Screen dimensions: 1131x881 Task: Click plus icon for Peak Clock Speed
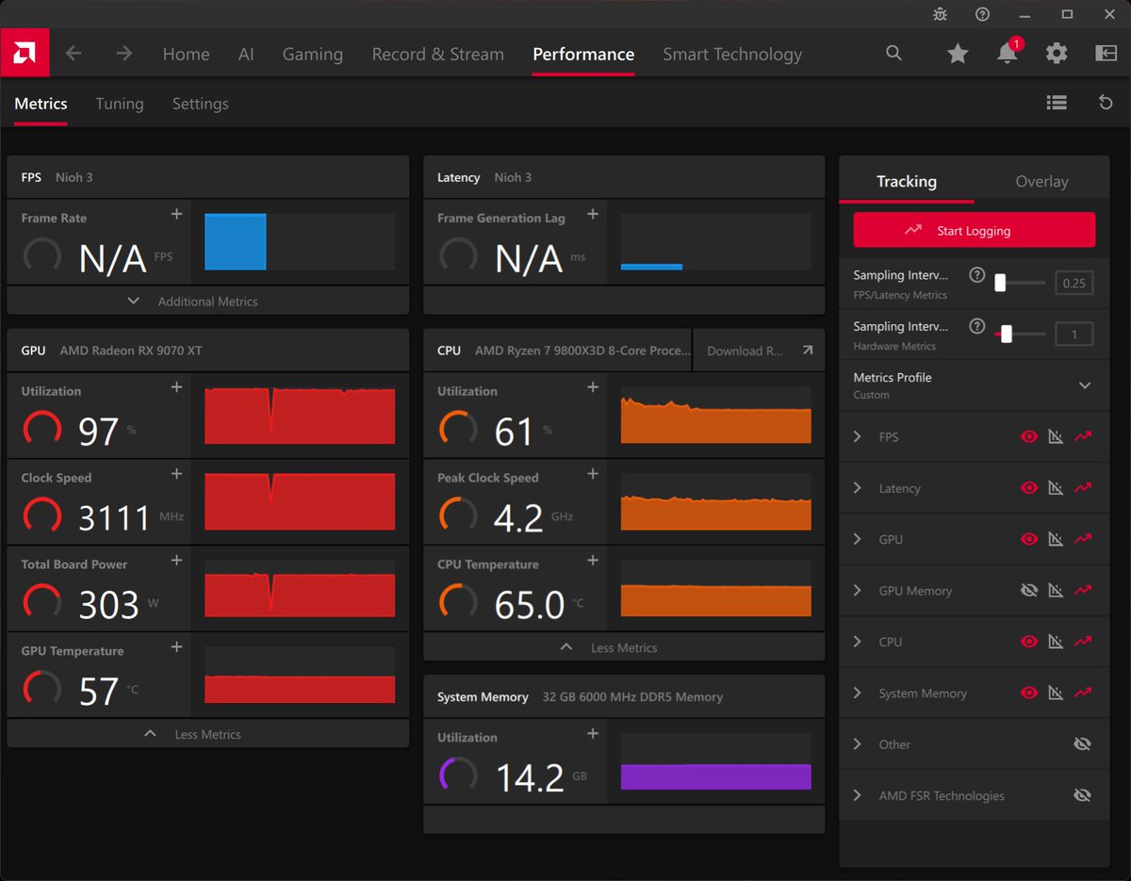(593, 474)
